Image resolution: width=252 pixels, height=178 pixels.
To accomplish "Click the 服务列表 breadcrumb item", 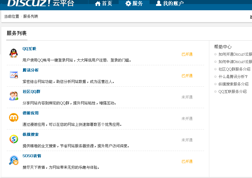I will tap(31, 16).
